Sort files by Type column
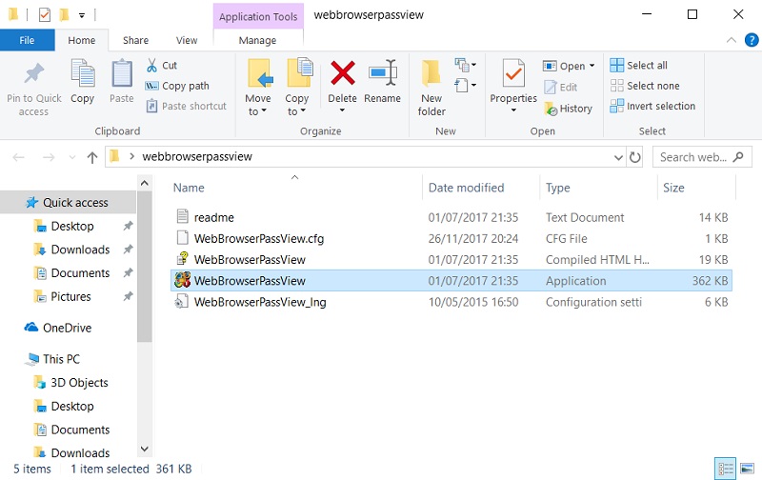Viewport: 762px width, 480px height. [x=557, y=188]
